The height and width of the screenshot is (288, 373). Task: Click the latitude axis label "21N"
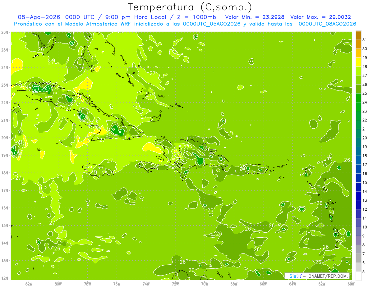(5, 120)
